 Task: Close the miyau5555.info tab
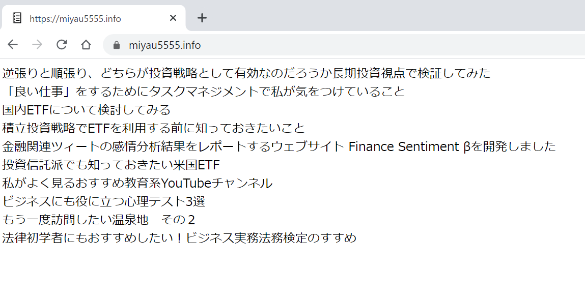[x=173, y=18]
